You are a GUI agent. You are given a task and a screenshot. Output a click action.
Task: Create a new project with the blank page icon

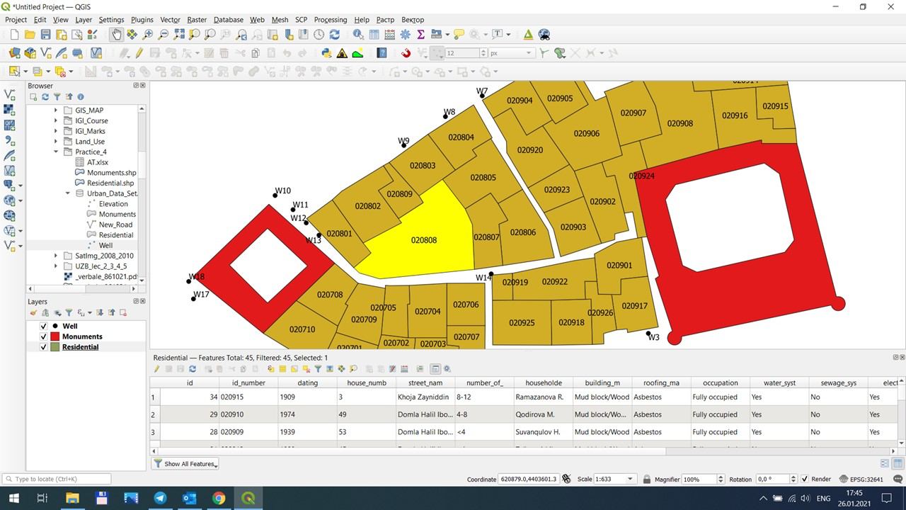pos(14,34)
